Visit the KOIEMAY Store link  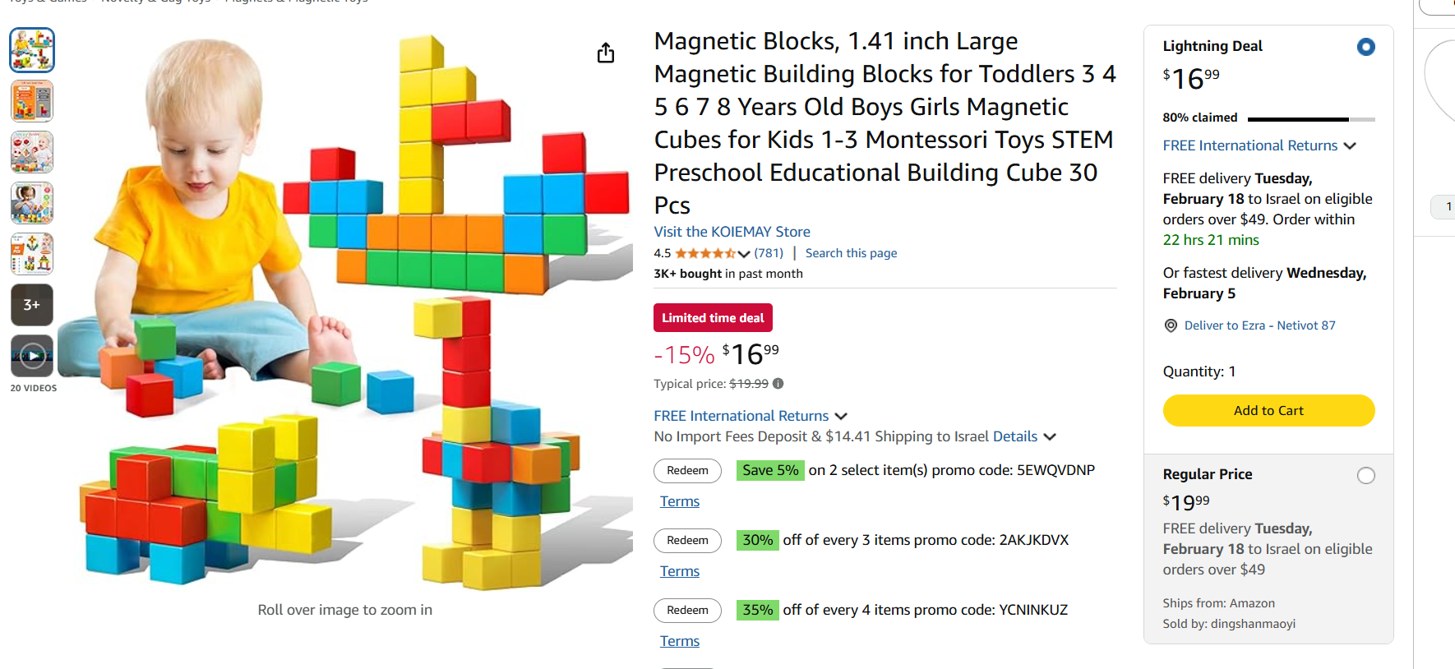point(732,232)
